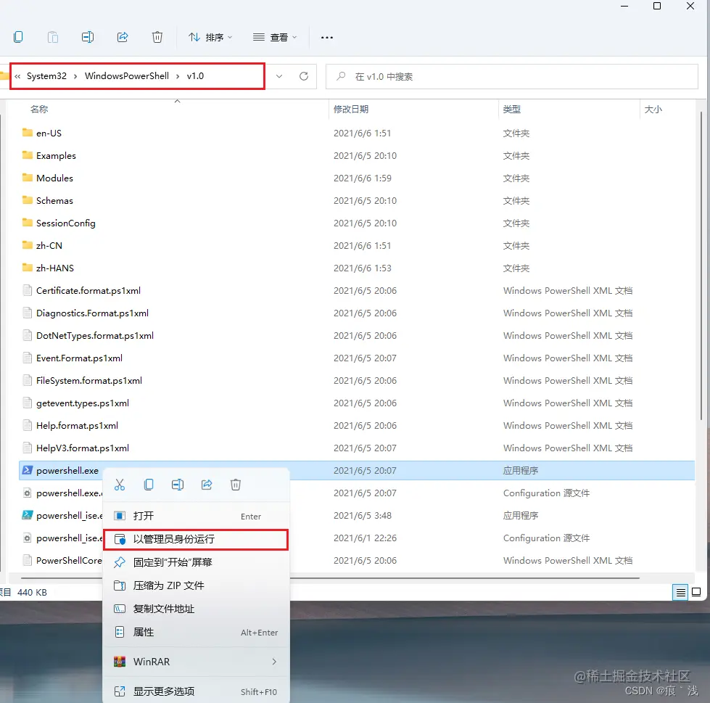Choose 属性 from the context menu
Image resolution: width=710 pixels, height=703 pixels.
pyautogui.click(x=196, y=633)
